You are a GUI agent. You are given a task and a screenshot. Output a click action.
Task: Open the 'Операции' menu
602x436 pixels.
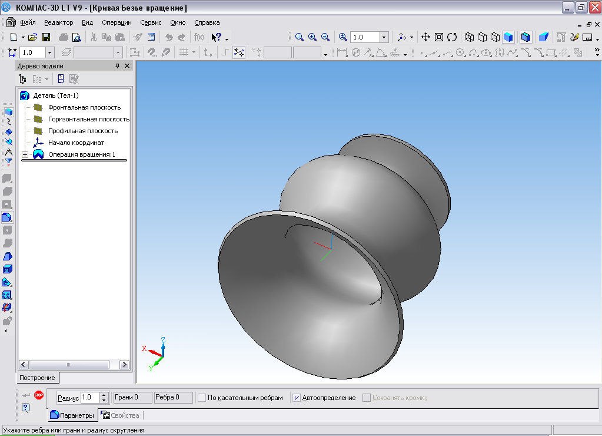tap(117, 22)
